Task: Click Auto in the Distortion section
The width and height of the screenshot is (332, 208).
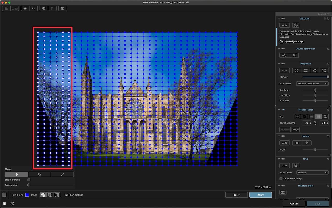Action: pyautogui.click(x=285, y=25)
